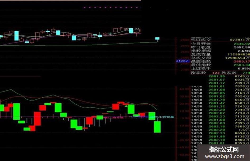The height and width of the screenshot is (161, 250).
Task: Select the 2601.81 tick price
Action: pos(217,143)
